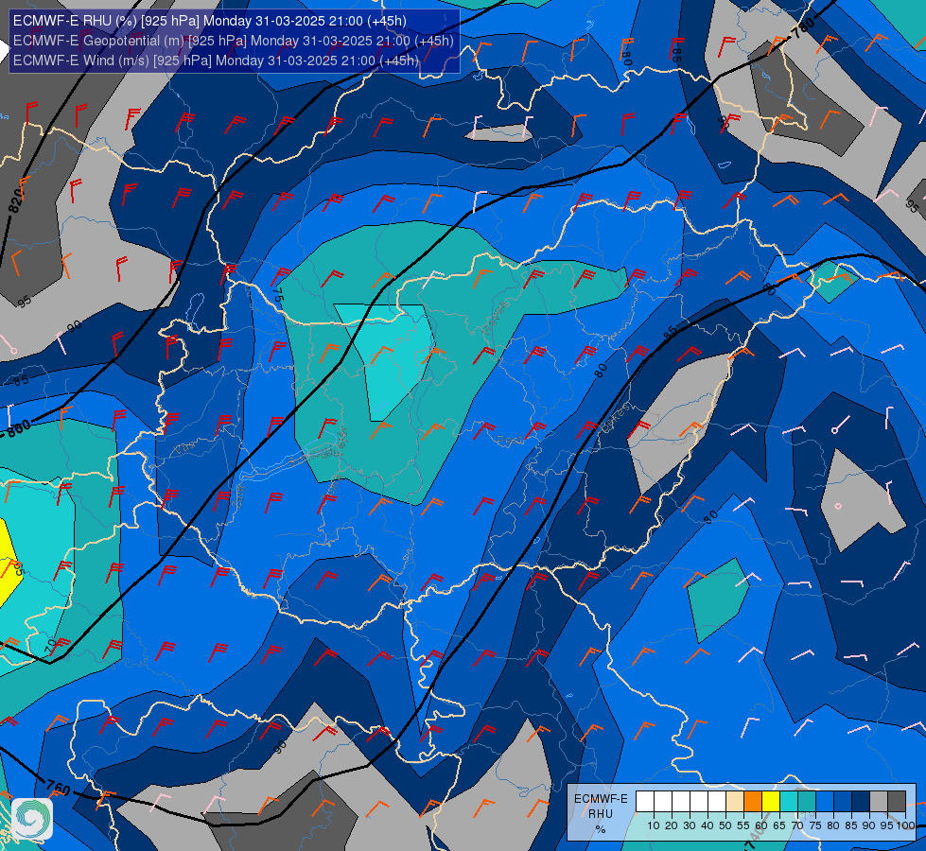Click the swirl logo icon in the bottom-left corner
Screen dimensions: 926x851
click(32, 818)
